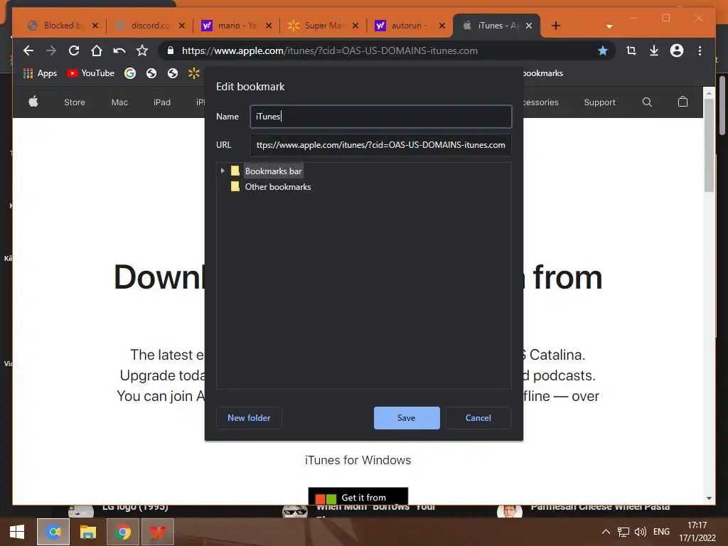
Task: Open the Apple shopping bag icon
Action: [x=682, y=102]
